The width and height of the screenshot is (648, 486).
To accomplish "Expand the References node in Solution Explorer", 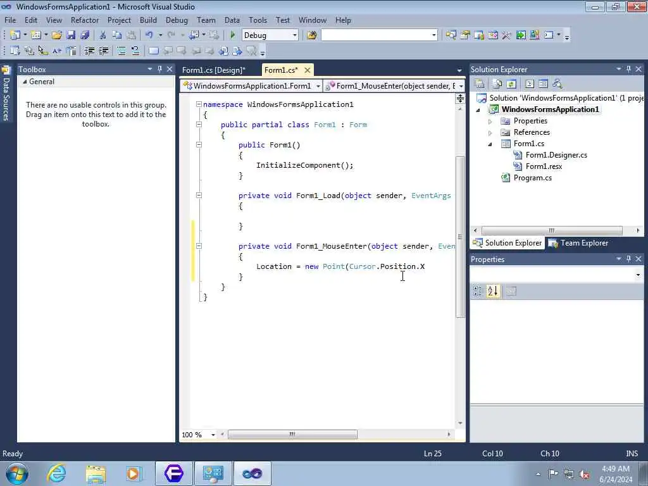I will [x=490, y=133].
